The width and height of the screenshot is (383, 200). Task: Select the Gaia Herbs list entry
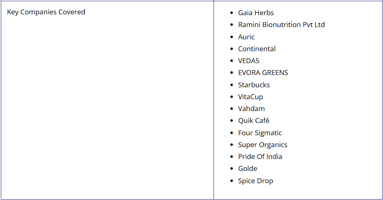click(256, 13)
